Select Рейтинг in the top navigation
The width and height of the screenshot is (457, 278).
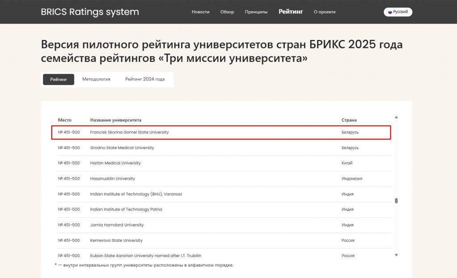pos(291,12)
